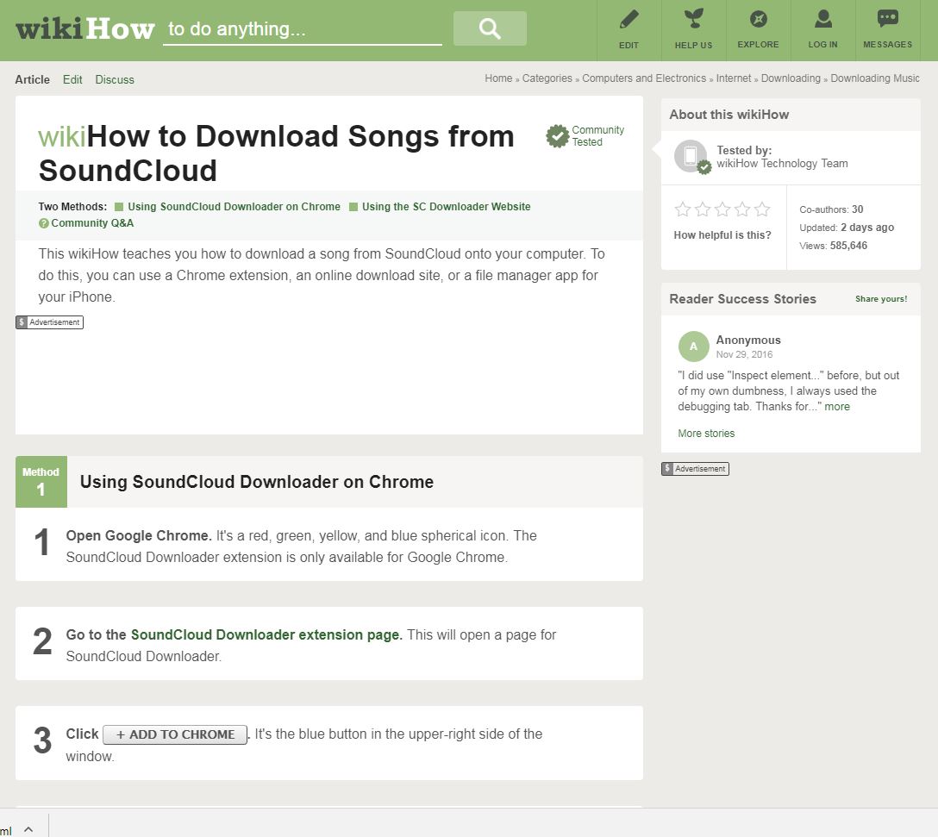This screenshot has height=837, width=938.
Task: Jump to Using SoundCloud Downloader on Chrome method
Action: coord(234,206)
